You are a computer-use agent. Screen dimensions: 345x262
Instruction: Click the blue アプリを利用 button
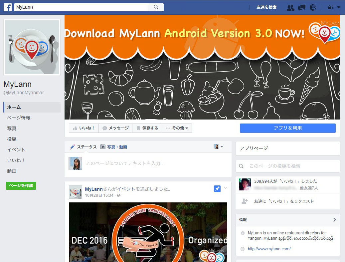coord(287,128)
